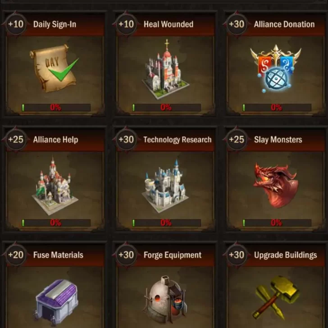The height and width of the screenshot is (328, 328).
Task: Click the Daily Sign-In 0% progress bar
Action: click(x=56, y=108)
